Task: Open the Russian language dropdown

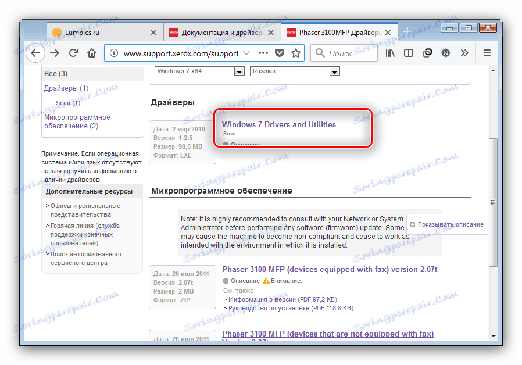Action: pos(295,71)
